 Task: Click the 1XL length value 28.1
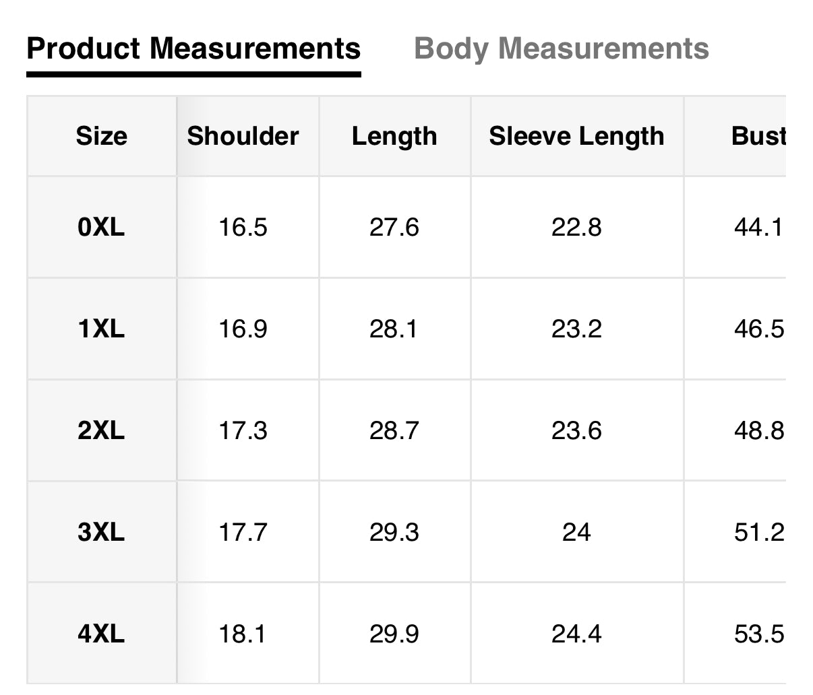tap(394, 329)
